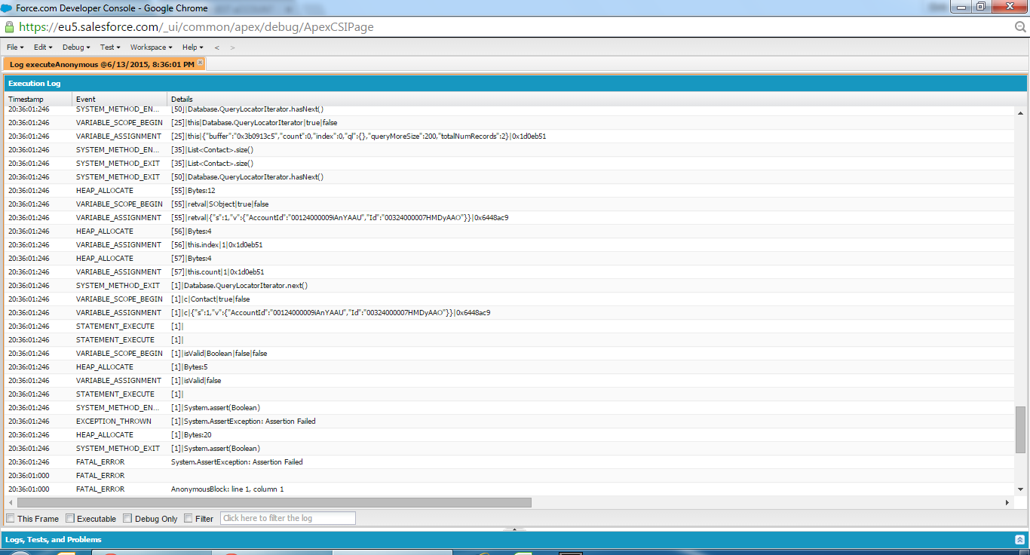
Task: Click the '[55]|retval|{"s":1...' assignment detail
Action: pos(339,217)
